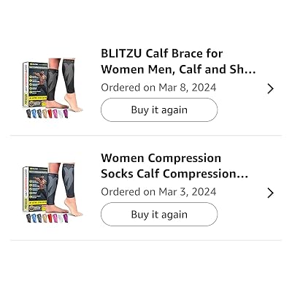Click the gray calf sleeve leg in second image

pos(53,188)
